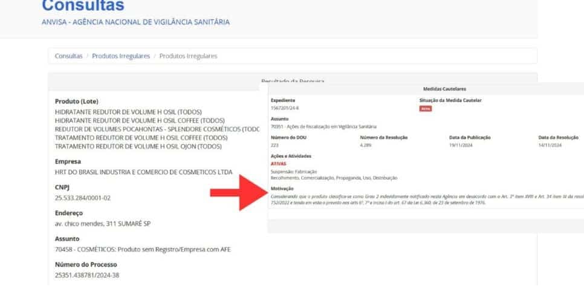
Task: Click the red Ativa status badge
Action: click(x=426, y=109)
